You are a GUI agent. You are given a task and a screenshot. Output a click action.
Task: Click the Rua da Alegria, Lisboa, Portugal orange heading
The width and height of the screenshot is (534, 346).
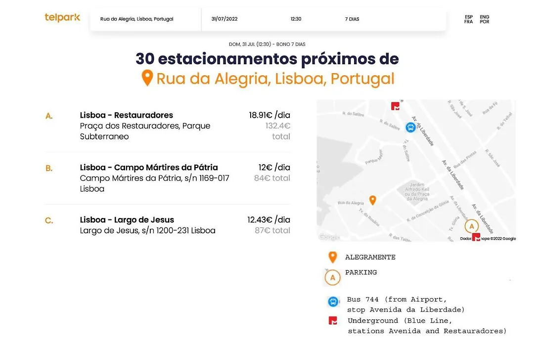tap(275, 79)
